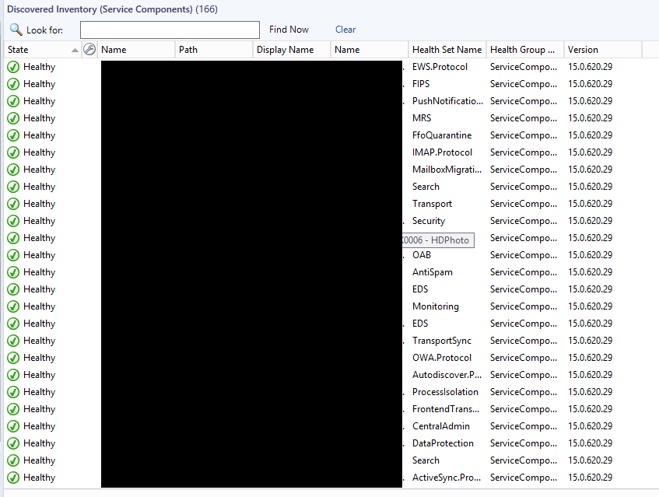The image size is (659, 497).
Task: Click the magnifier search icon
Action: click(16, 30)
